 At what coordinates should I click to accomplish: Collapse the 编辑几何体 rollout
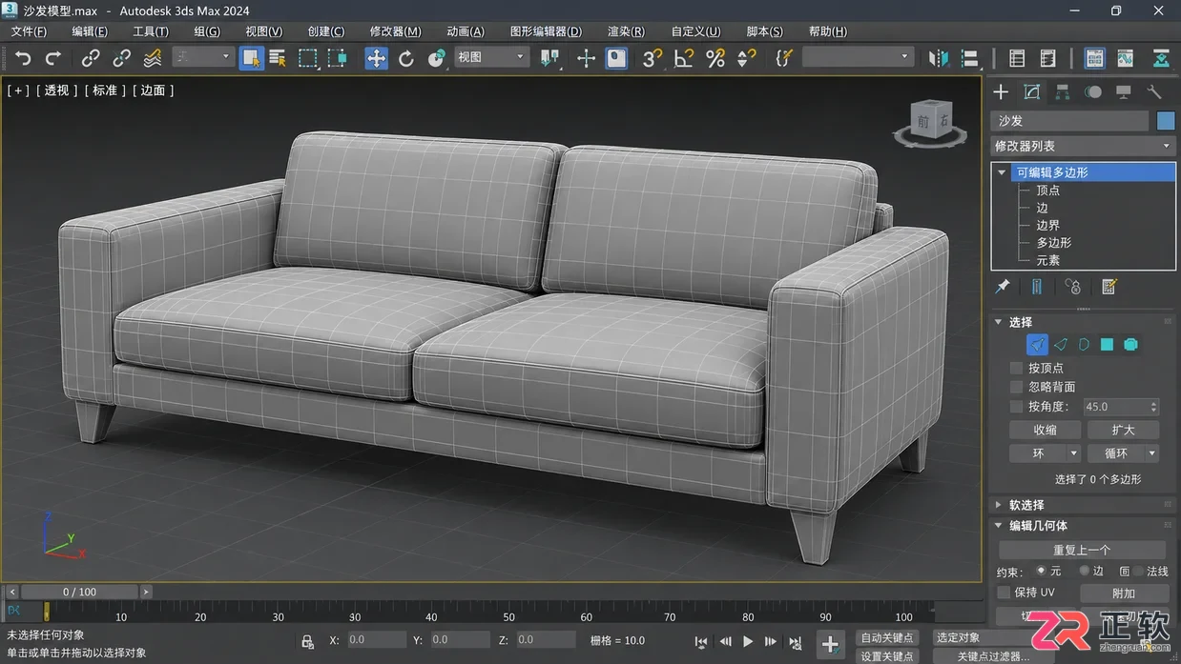[x=999, y=526]
